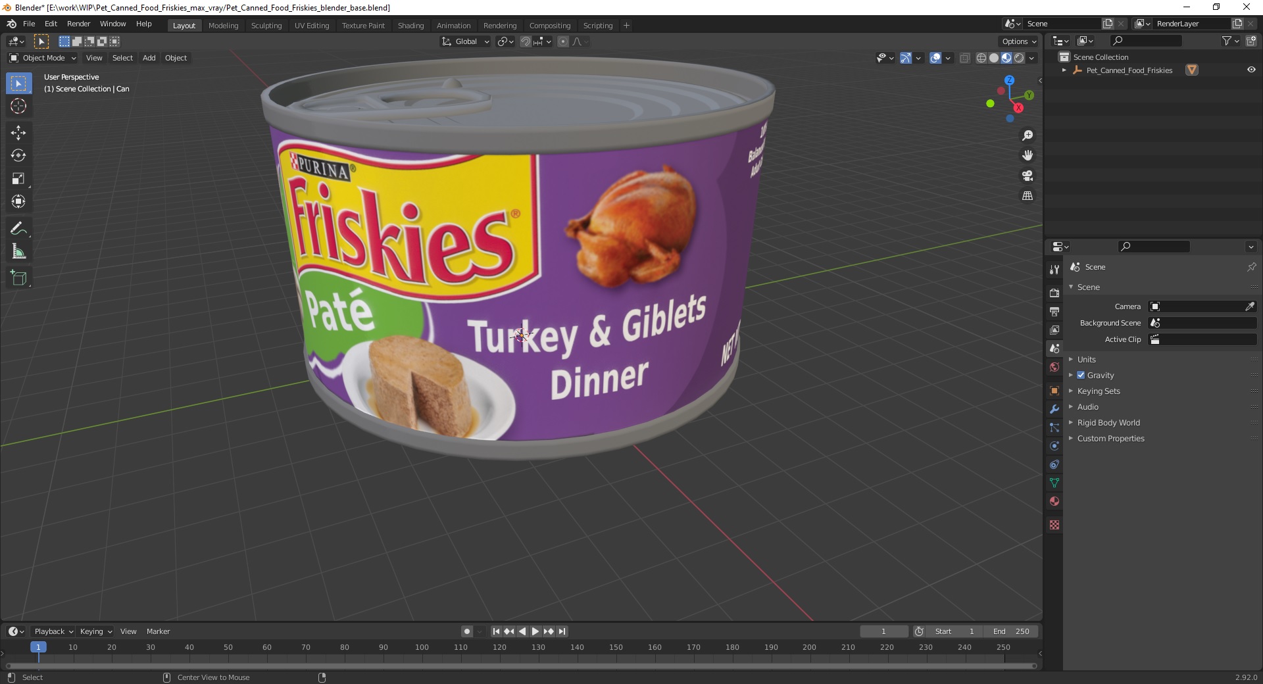This screenshot has width=1263, height=684.
Task: Open the Output properties tab
Action: click(x=1054, y=311)
